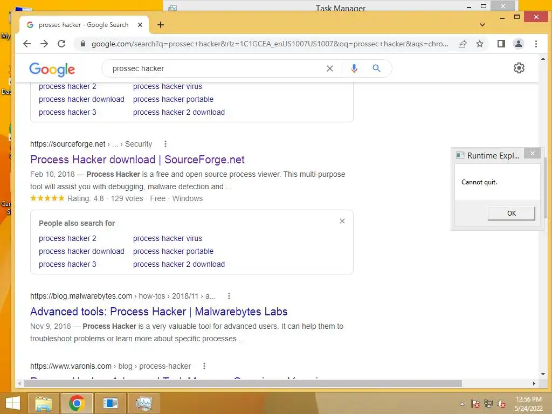Viewport: 552px width, 414px height.
Task: Click the horizontal scrollbar thumb
Action: pyautogui.click(x=243, y=383)
